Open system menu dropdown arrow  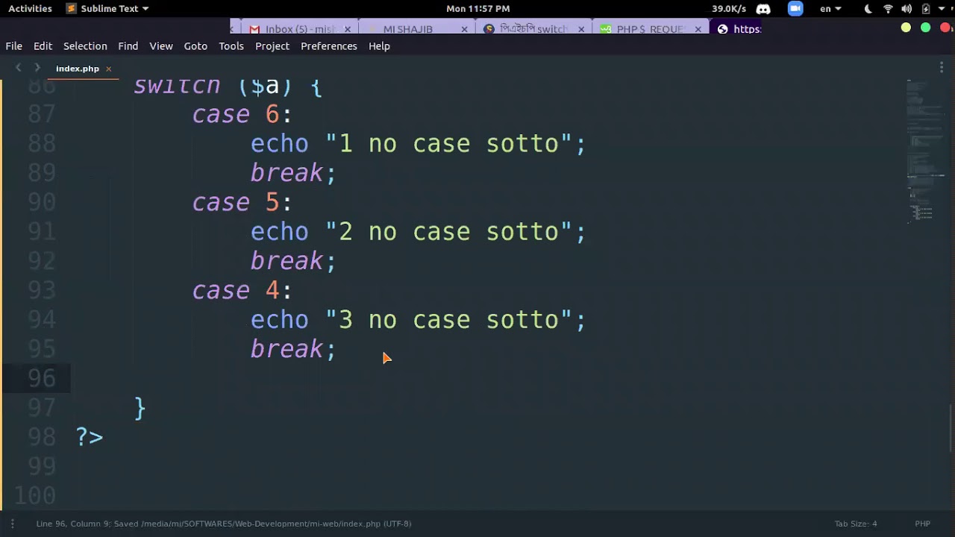(943, 8)
